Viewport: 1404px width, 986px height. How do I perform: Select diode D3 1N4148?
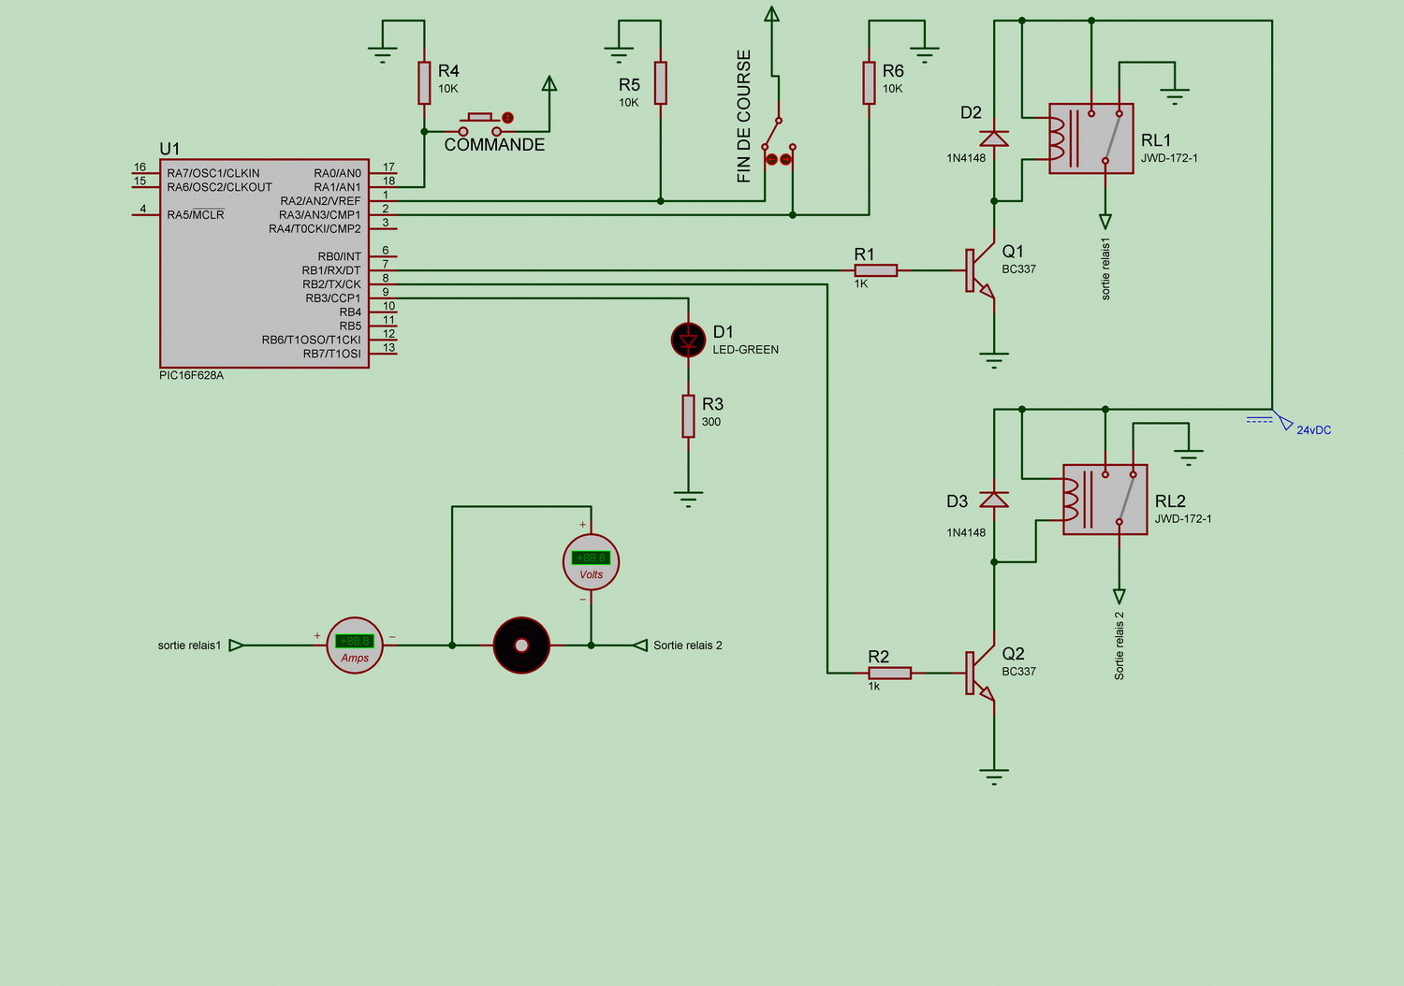(x=994, y=500)
